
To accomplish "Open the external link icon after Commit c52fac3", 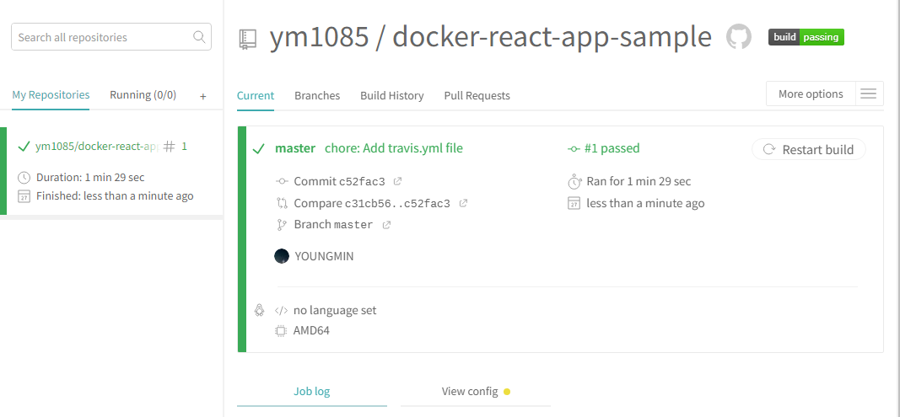I will point(397,181).
